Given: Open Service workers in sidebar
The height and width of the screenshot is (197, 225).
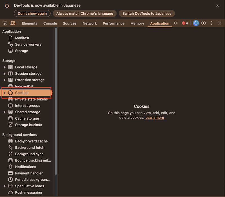Looking at the screenshot, I should pyautogui.click(x=28, y=44).
